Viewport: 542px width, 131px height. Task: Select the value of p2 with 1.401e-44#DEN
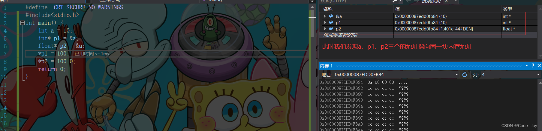pos(447,29)
